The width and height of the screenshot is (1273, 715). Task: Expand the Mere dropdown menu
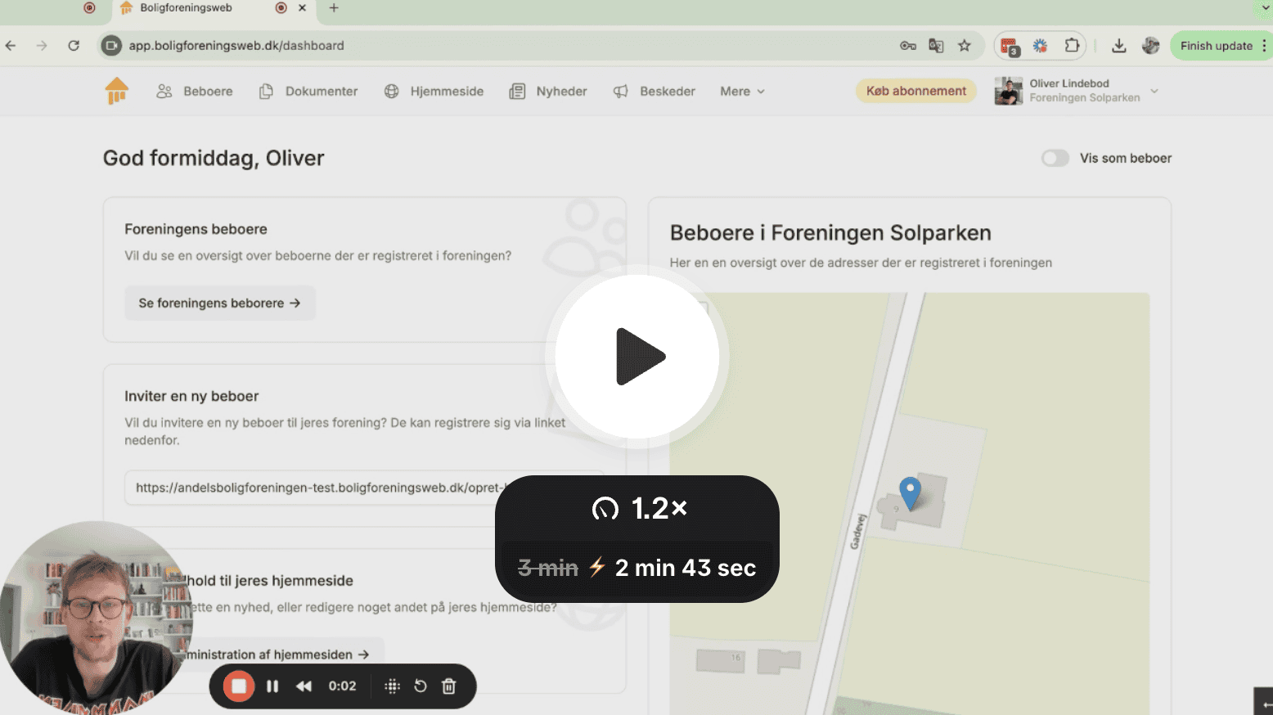pos(742,92)
